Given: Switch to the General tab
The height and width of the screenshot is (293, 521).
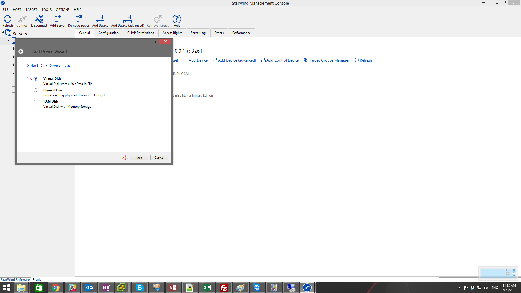Looking at the screenshot, I should [84, 33].
